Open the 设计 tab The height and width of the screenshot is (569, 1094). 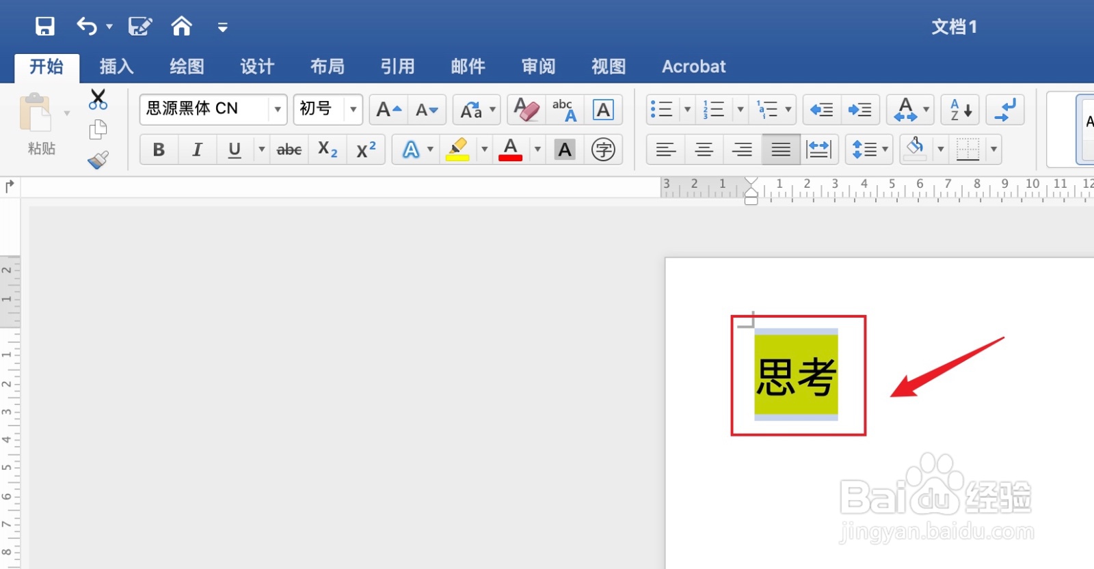[x=257, y=66]
